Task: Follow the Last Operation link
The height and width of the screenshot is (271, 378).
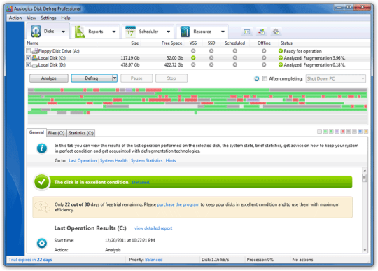Action: pyautogui.click(x=83, y=160)
